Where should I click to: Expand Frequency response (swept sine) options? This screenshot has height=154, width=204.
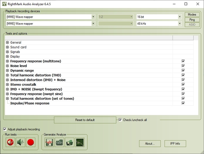coord(7,94)
